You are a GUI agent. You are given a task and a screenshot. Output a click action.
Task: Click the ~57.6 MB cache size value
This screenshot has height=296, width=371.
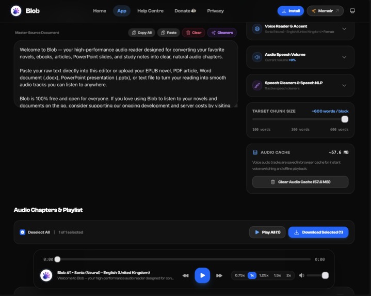tap(338, 152)
